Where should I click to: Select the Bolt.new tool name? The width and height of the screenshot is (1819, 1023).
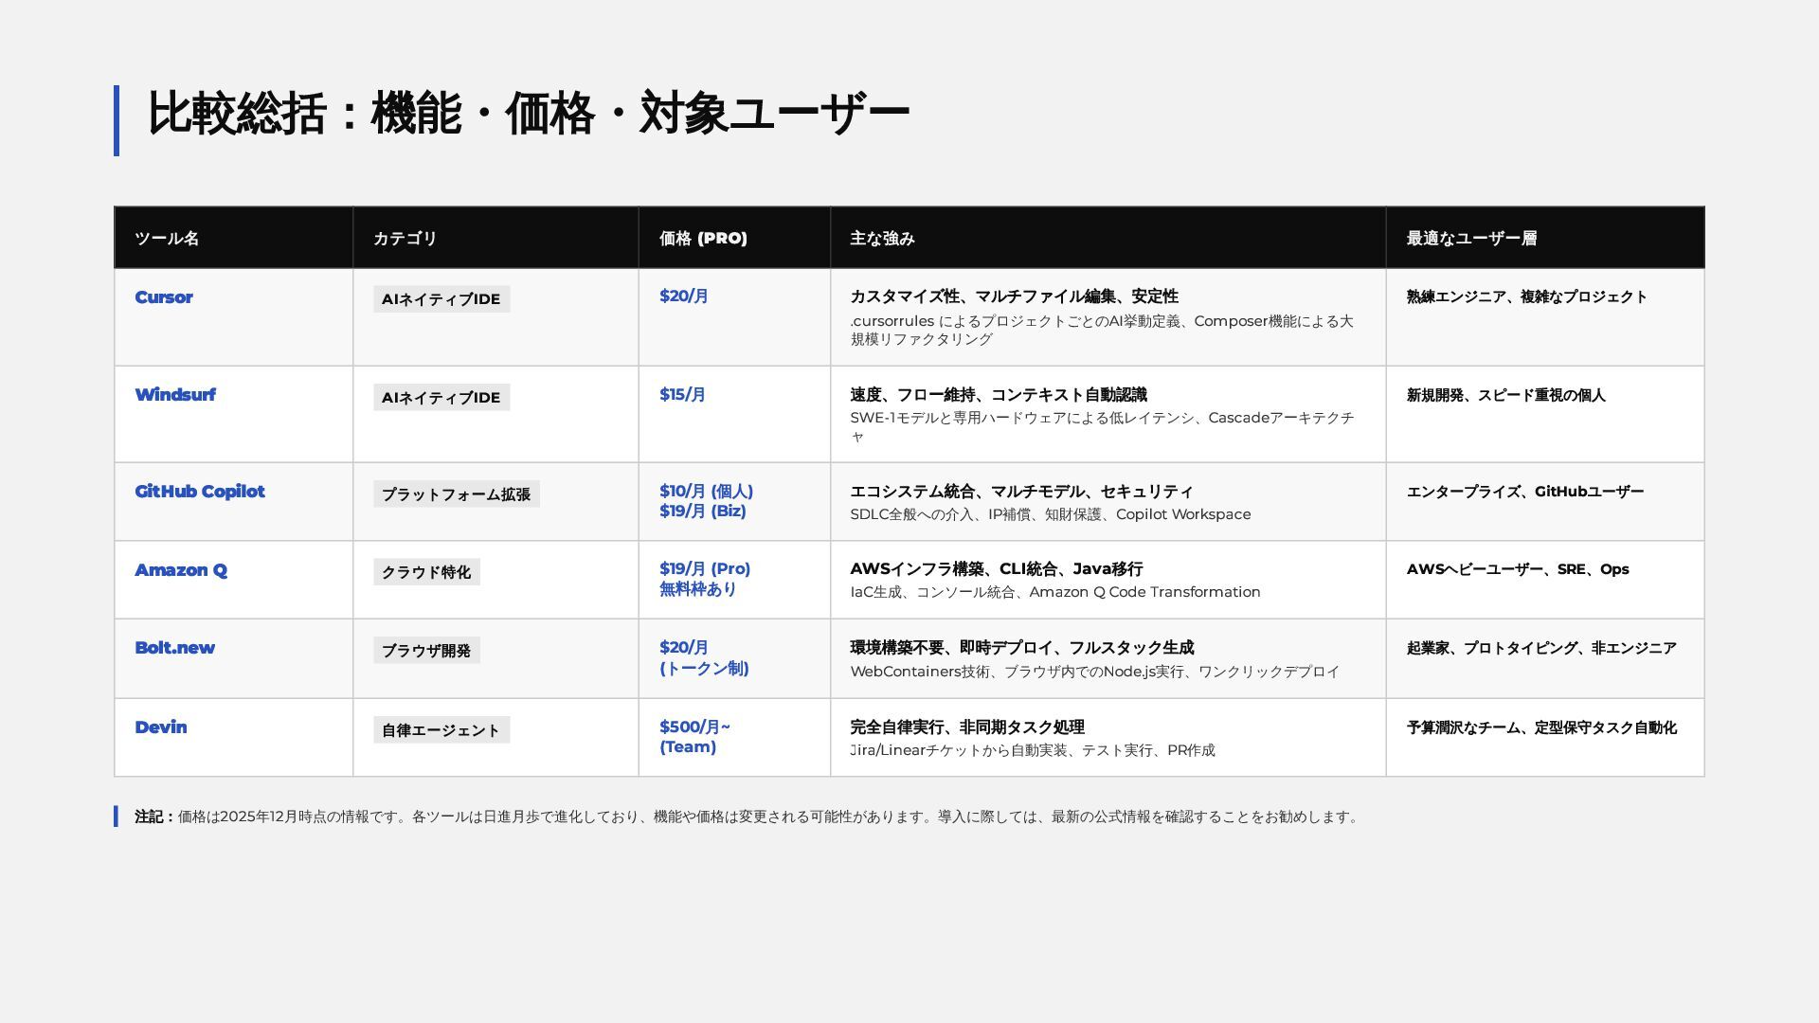coord(174,648)
